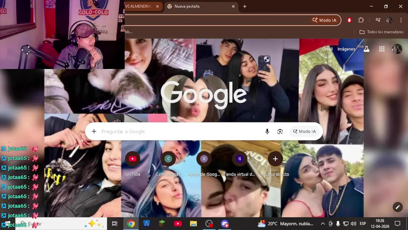
Task: Open the Chrome extensions puzzle icon
Action: pyautogui.click(x=361, y=20)
